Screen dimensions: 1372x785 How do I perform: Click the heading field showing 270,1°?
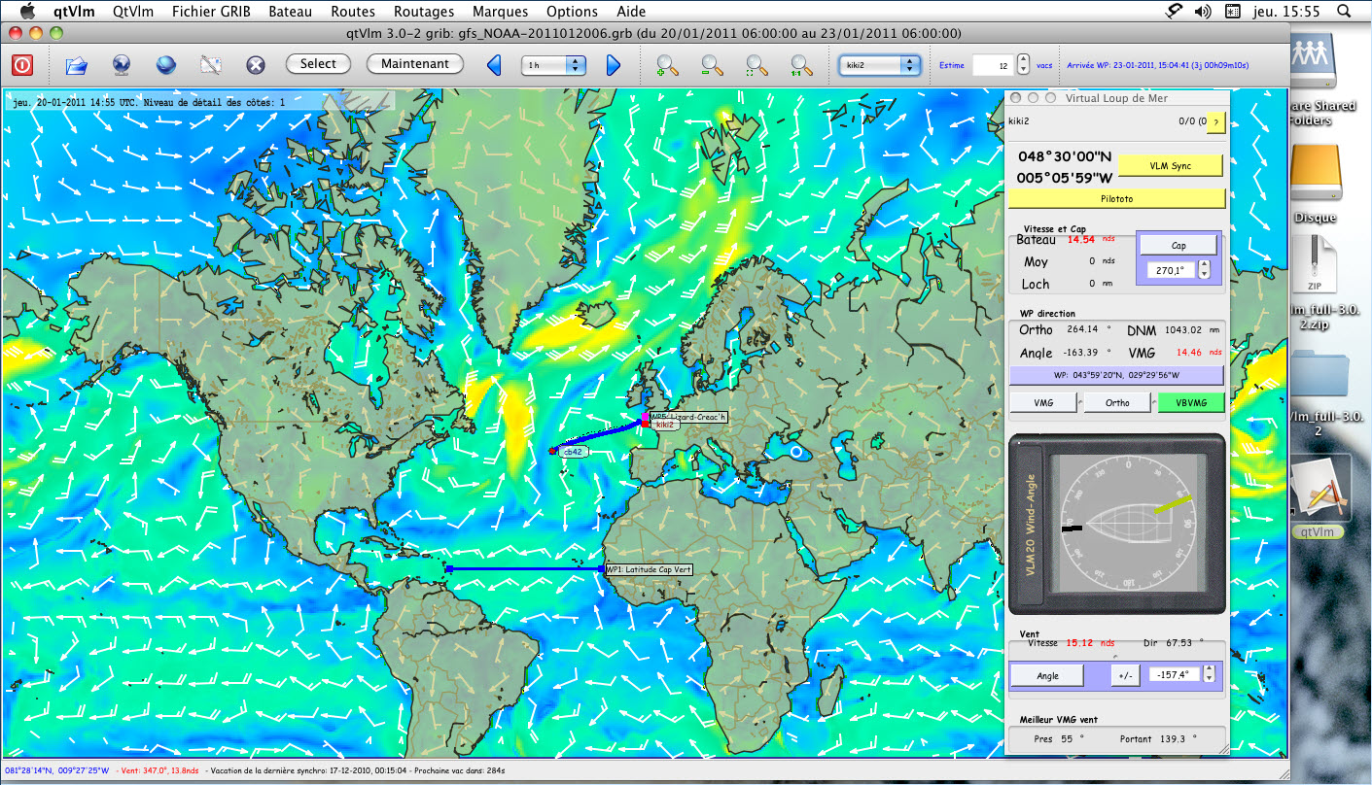pos(1169,270)
